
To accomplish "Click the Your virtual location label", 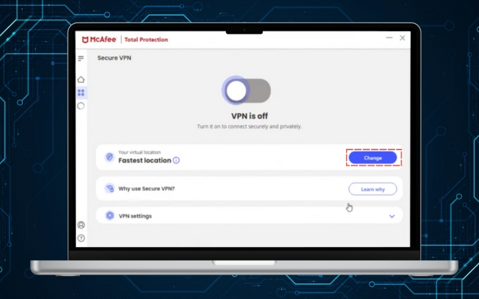I will click(x=140, y=152).
